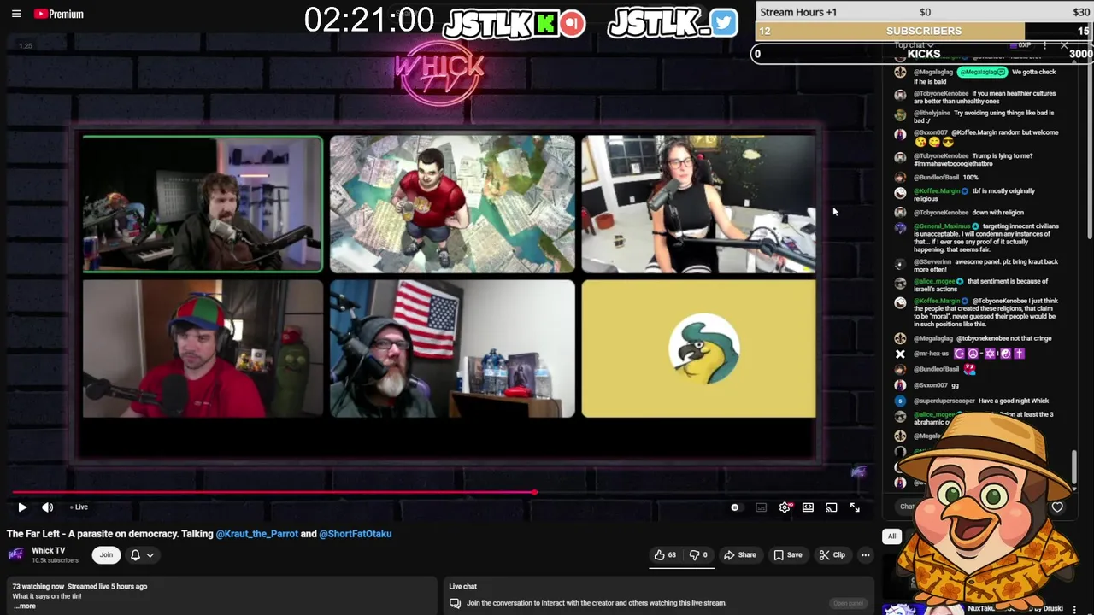Dislike the video with thumbs down
The height and width of the screenshot is (615, 1094).
click(x=699, y=555)
